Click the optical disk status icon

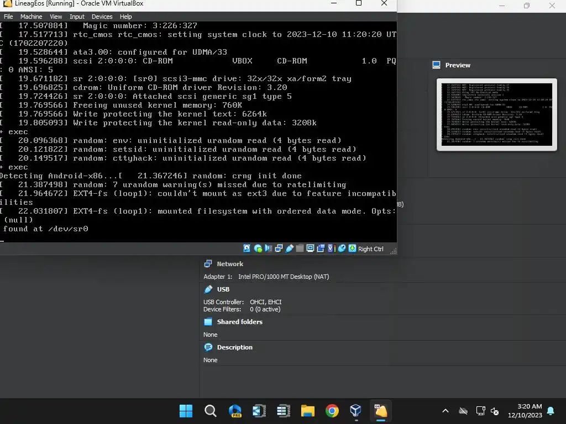[258, 248]
